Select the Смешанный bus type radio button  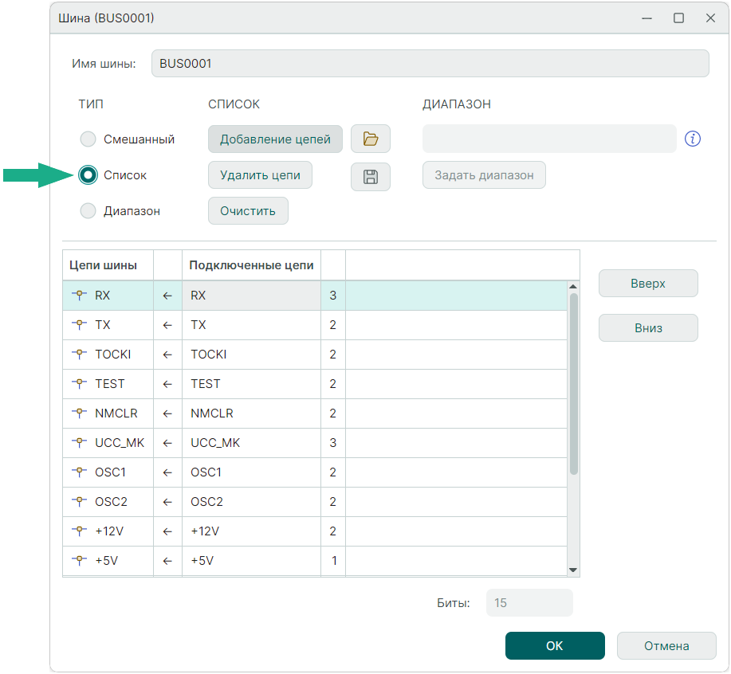click(x=88, y=139)
